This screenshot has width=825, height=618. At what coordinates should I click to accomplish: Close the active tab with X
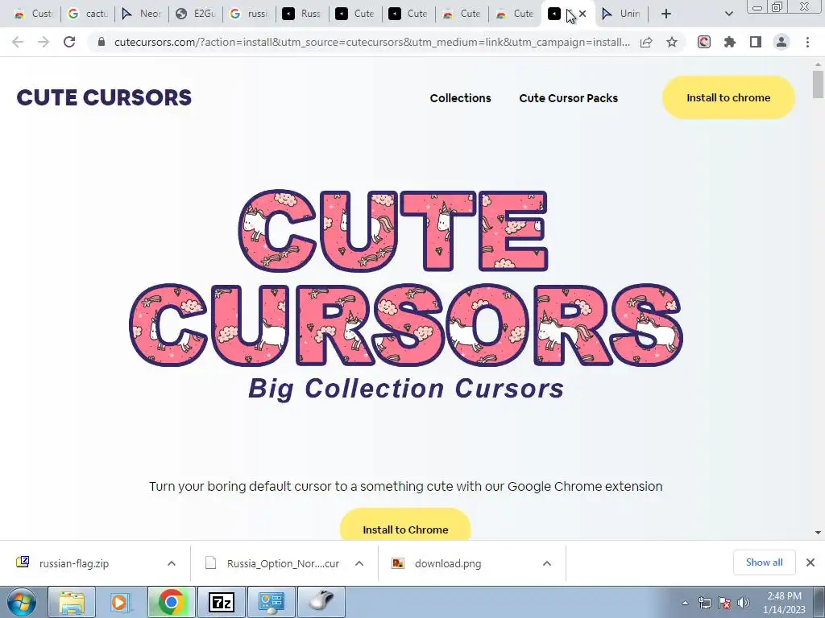[x=582, y=14]
